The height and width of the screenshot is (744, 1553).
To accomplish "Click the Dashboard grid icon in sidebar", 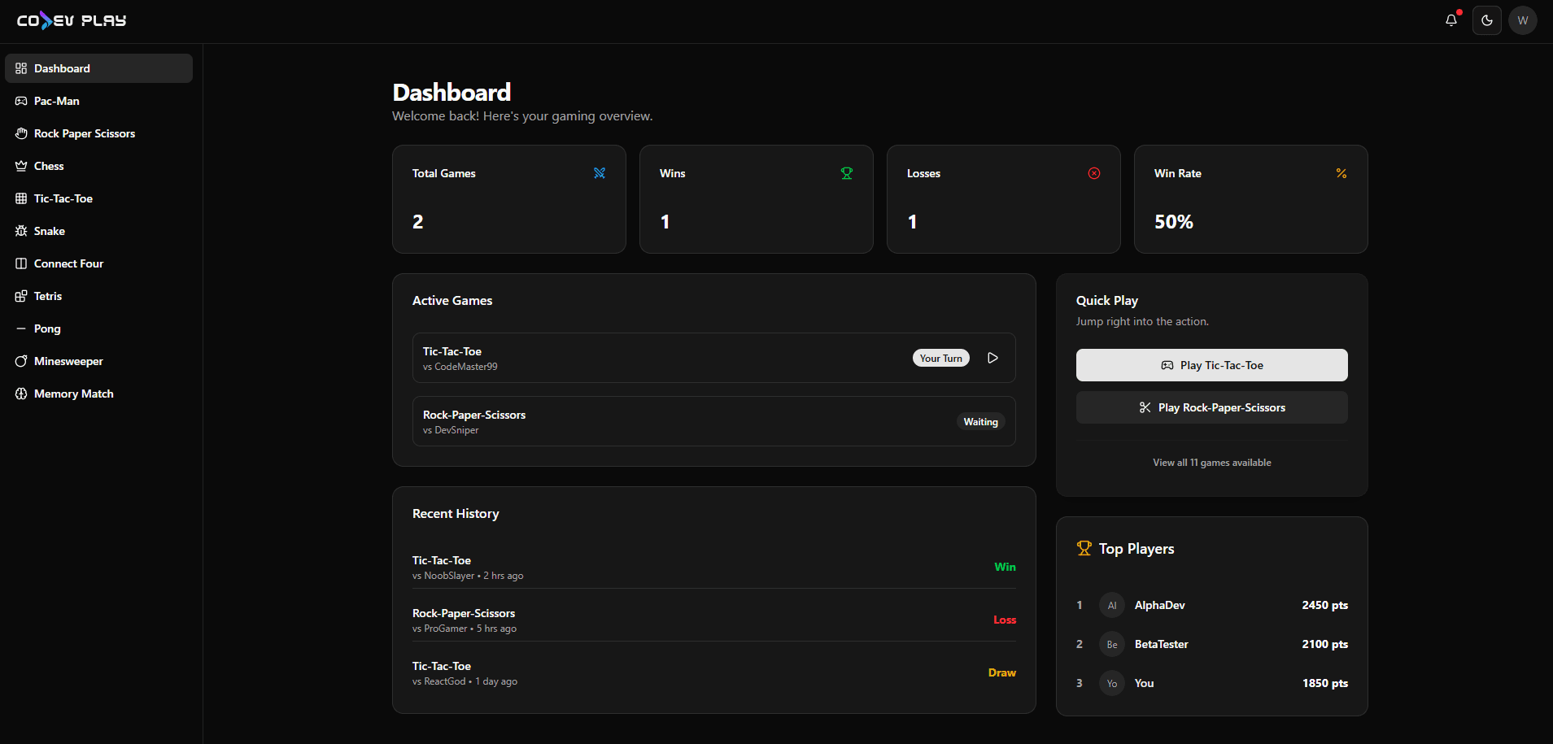I will coord(21,68).
